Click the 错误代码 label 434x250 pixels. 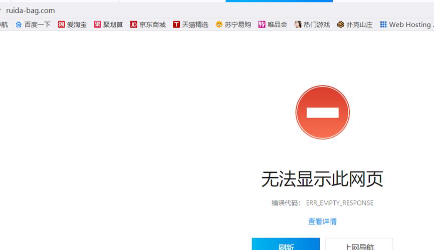click(x=286, y=203)
